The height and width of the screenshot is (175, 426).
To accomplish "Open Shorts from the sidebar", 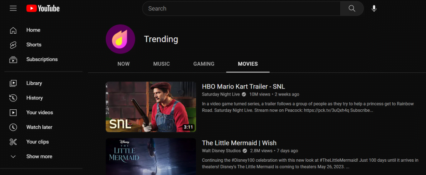I will point(34,45).
